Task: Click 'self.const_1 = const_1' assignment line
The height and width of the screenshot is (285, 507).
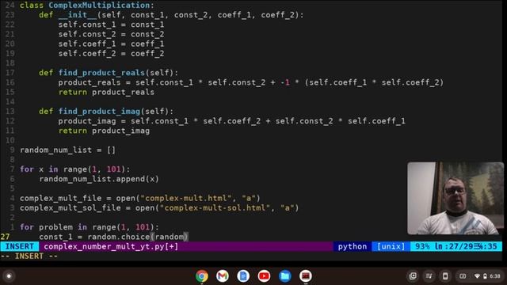Action: [x=111, y=25]
